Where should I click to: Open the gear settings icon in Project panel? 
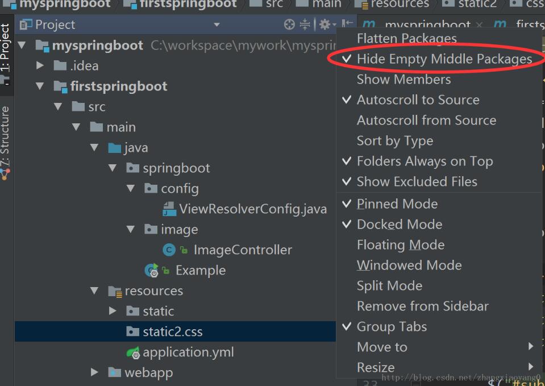click(x=324, y=24)
